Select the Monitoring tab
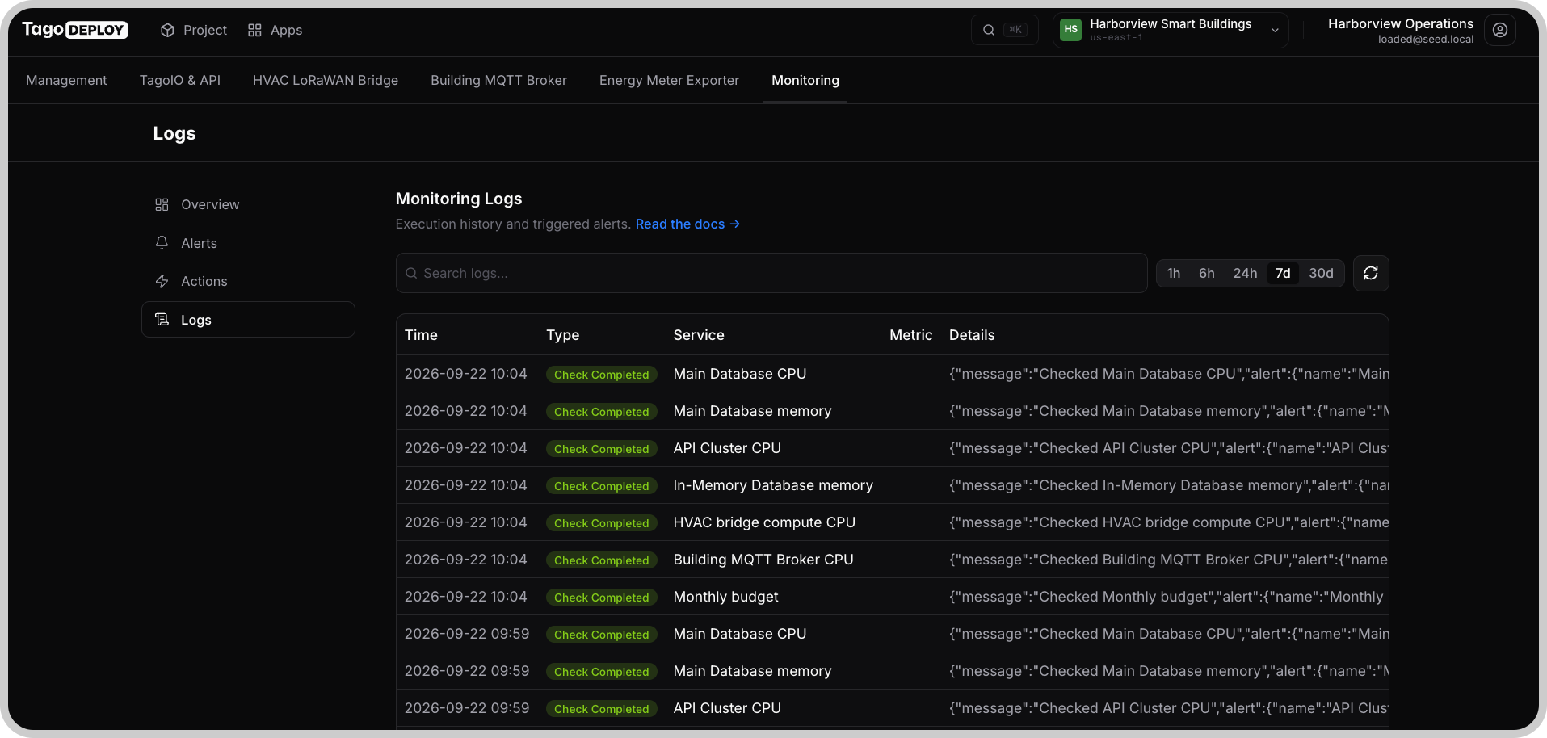Viewport: 1547px width, 738px height. coord(805,80)
